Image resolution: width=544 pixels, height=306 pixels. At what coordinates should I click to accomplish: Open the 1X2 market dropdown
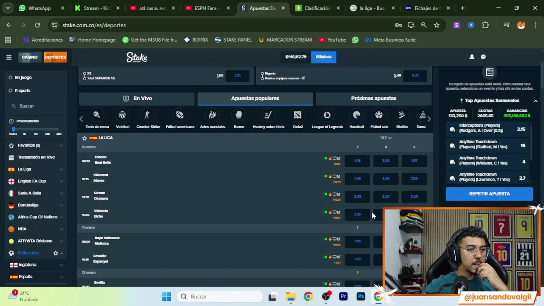(x=385, y=138)
